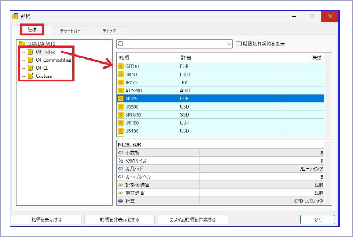Click the OJ_CL group icon
353x237 pixels.
(30, 68)
